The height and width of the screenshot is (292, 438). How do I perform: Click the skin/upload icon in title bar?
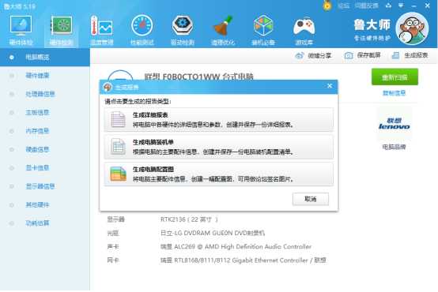point(388,6)
